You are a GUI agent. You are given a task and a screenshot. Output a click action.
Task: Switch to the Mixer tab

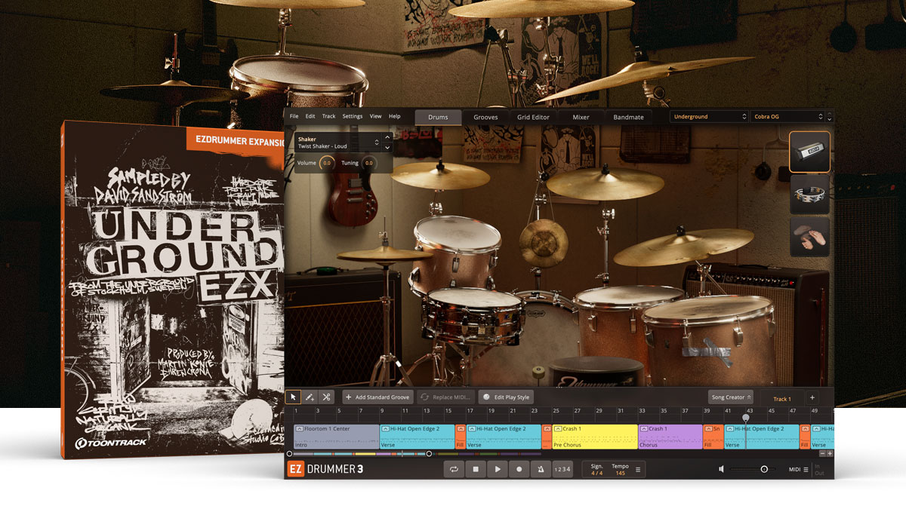[x=581, y=117]
